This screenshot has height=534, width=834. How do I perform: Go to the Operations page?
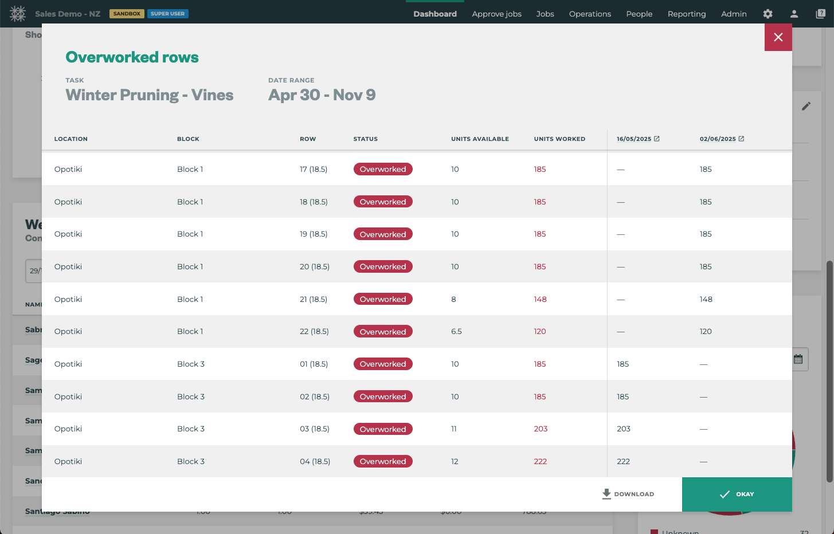[590, 14]
